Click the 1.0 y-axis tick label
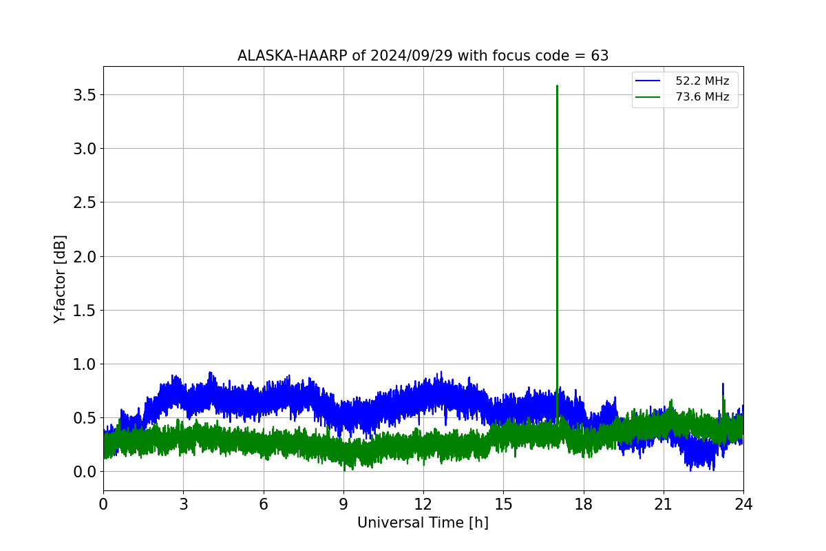The height and width of the screenshot is (551, 826). tap(85, 364)
